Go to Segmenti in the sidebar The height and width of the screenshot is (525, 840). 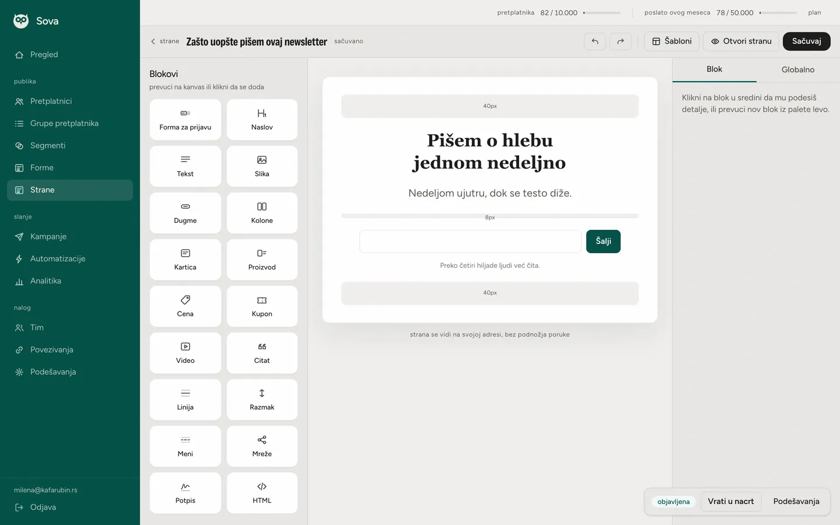[70, 146]
